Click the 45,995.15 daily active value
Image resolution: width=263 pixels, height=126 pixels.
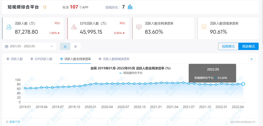(x=91, y=32)
